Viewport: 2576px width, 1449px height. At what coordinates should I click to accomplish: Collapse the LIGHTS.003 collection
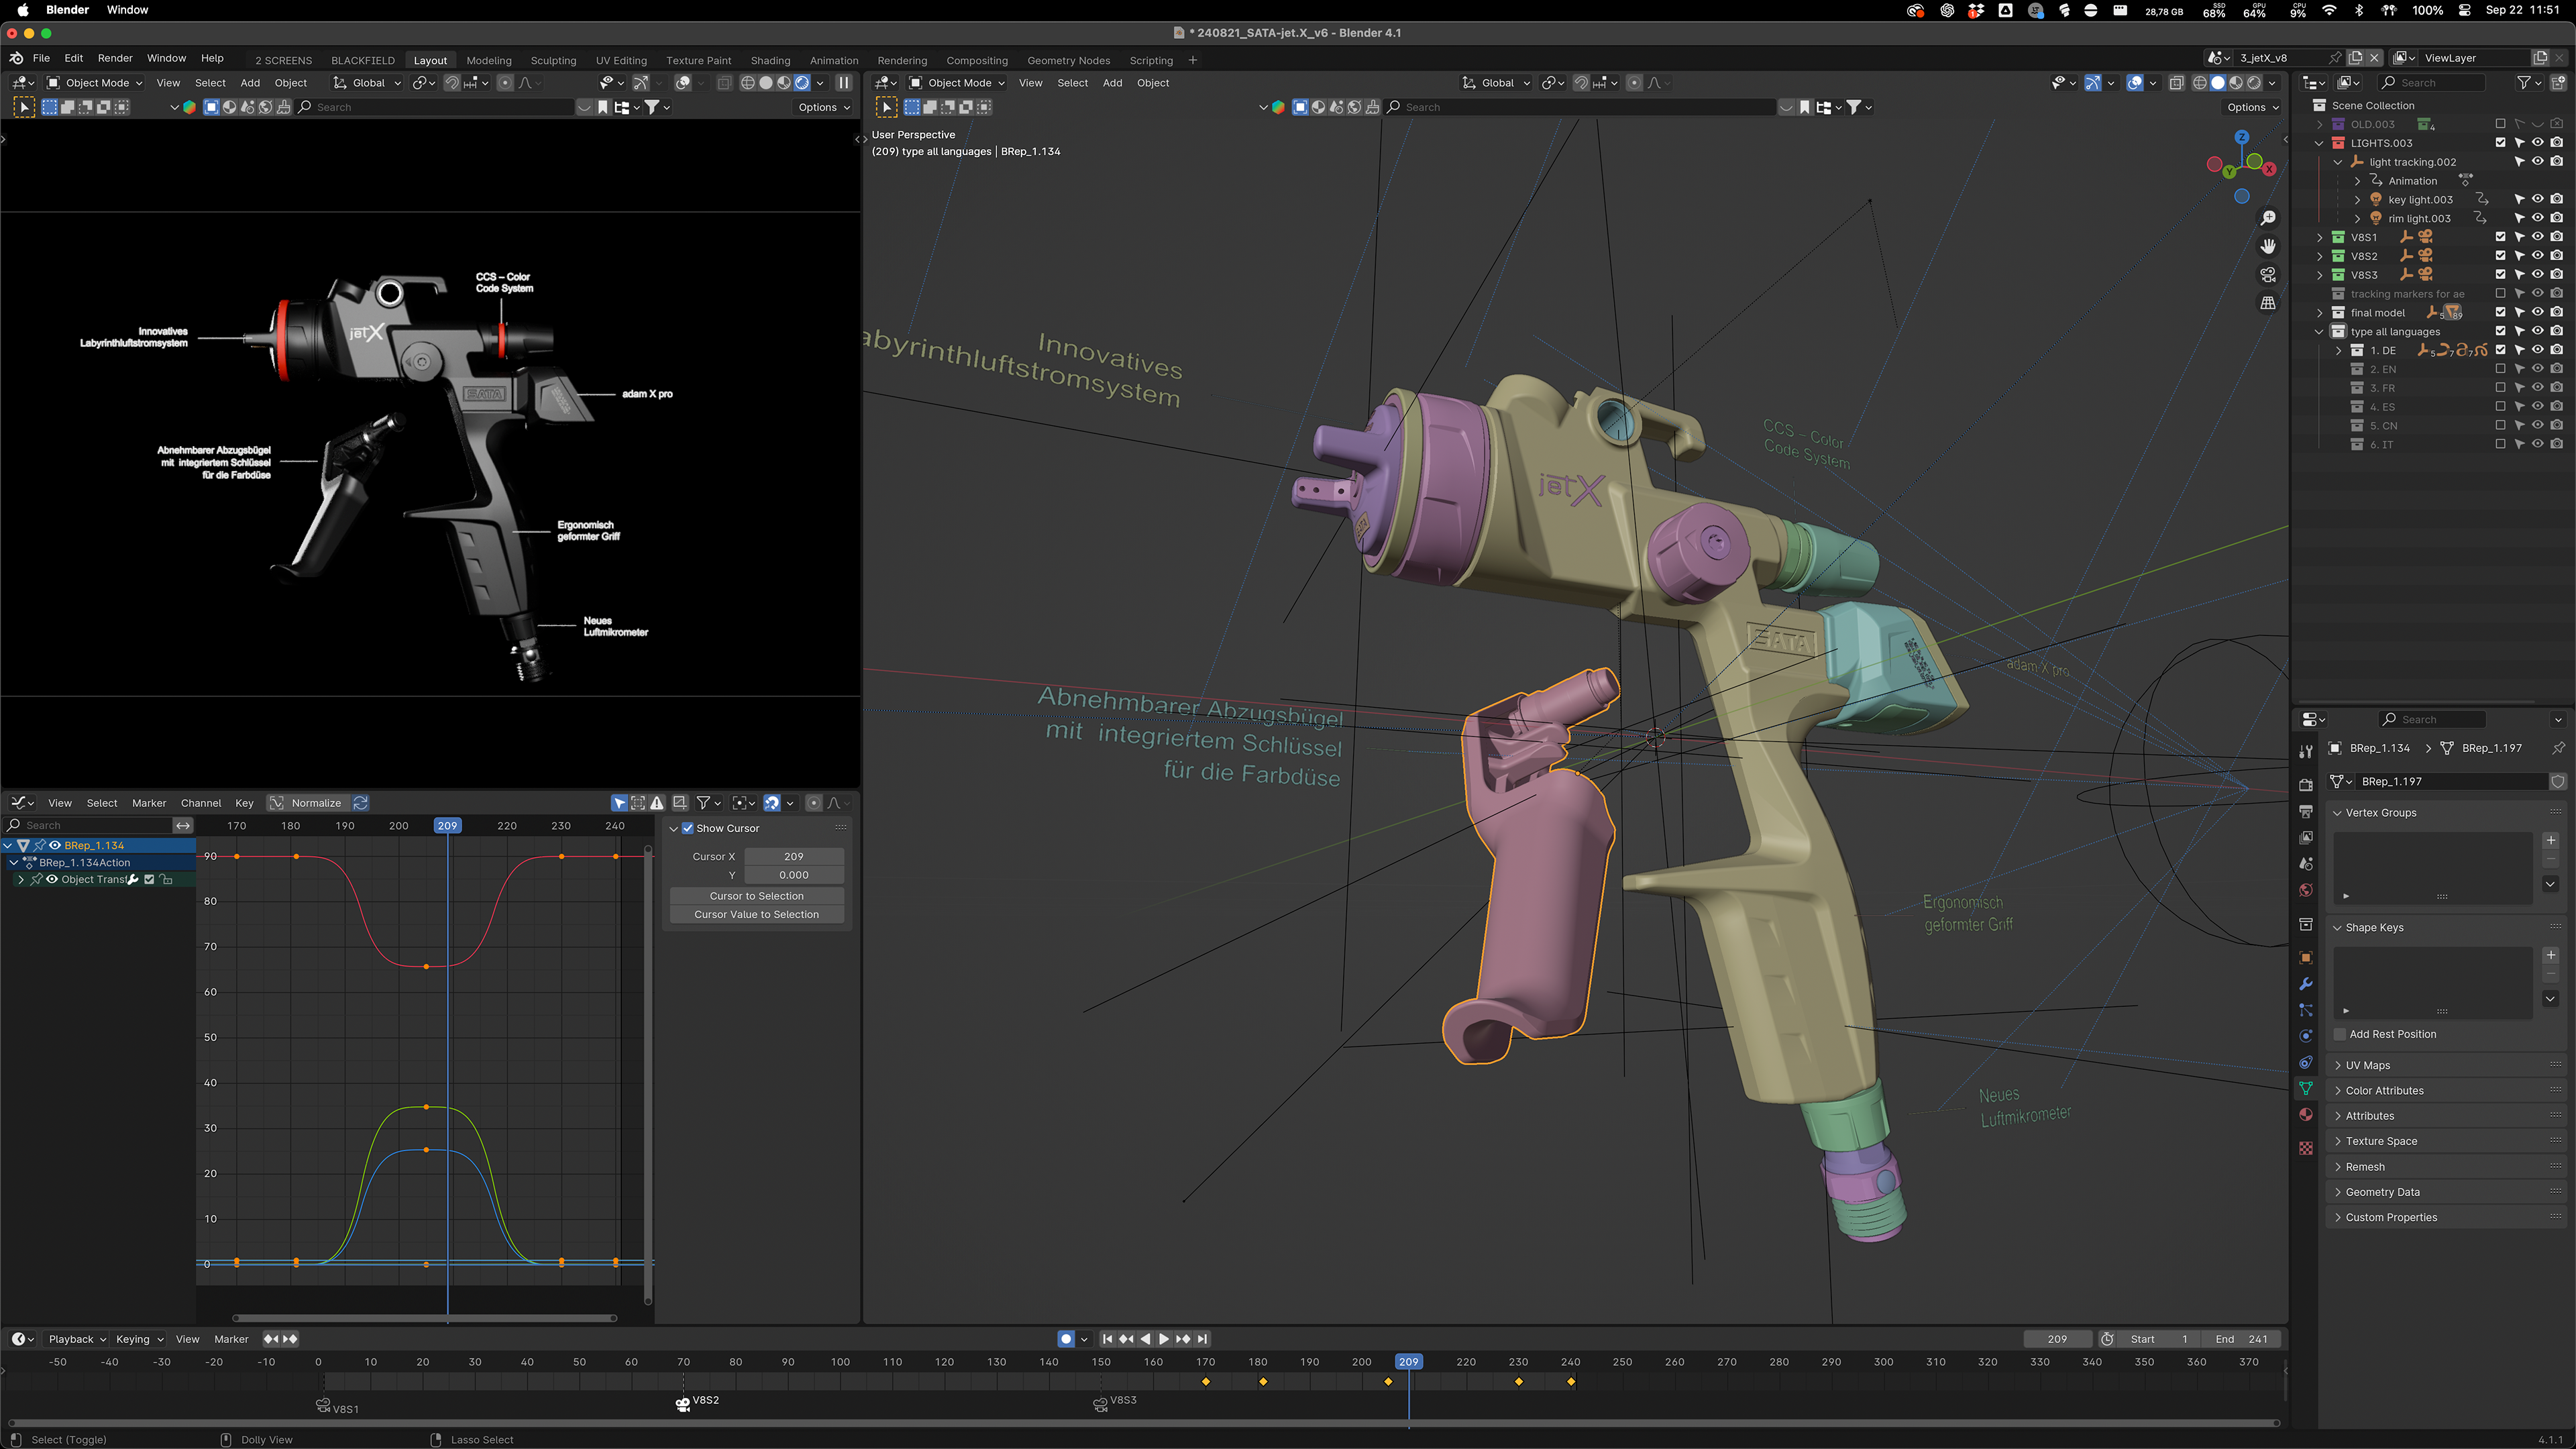(x=2319, y=143)
